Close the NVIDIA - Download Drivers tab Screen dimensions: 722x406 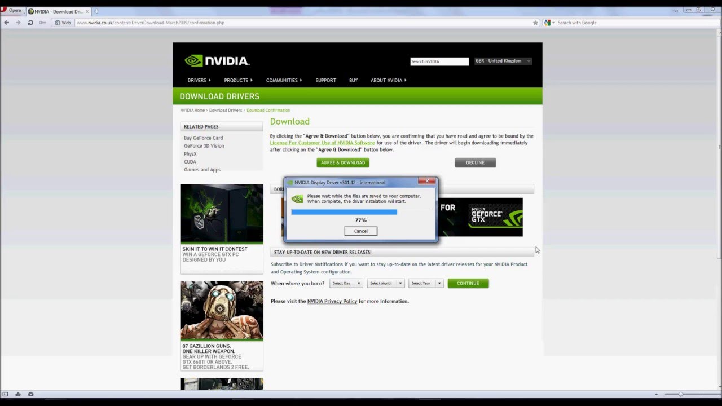(x=87, y=11)
